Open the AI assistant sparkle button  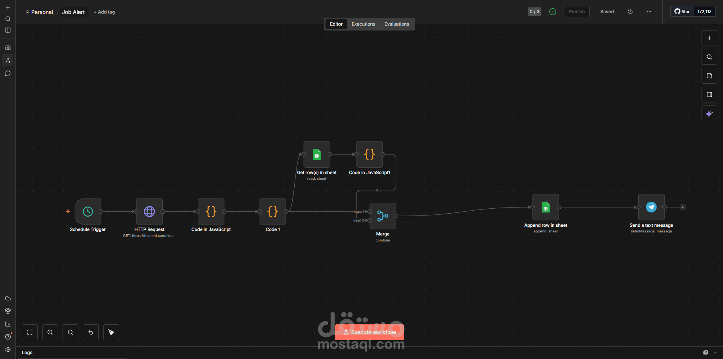[x=709, y=113]
